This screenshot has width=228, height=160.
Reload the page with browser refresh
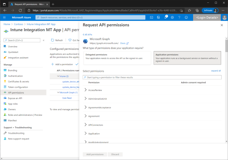pos(20,10)
